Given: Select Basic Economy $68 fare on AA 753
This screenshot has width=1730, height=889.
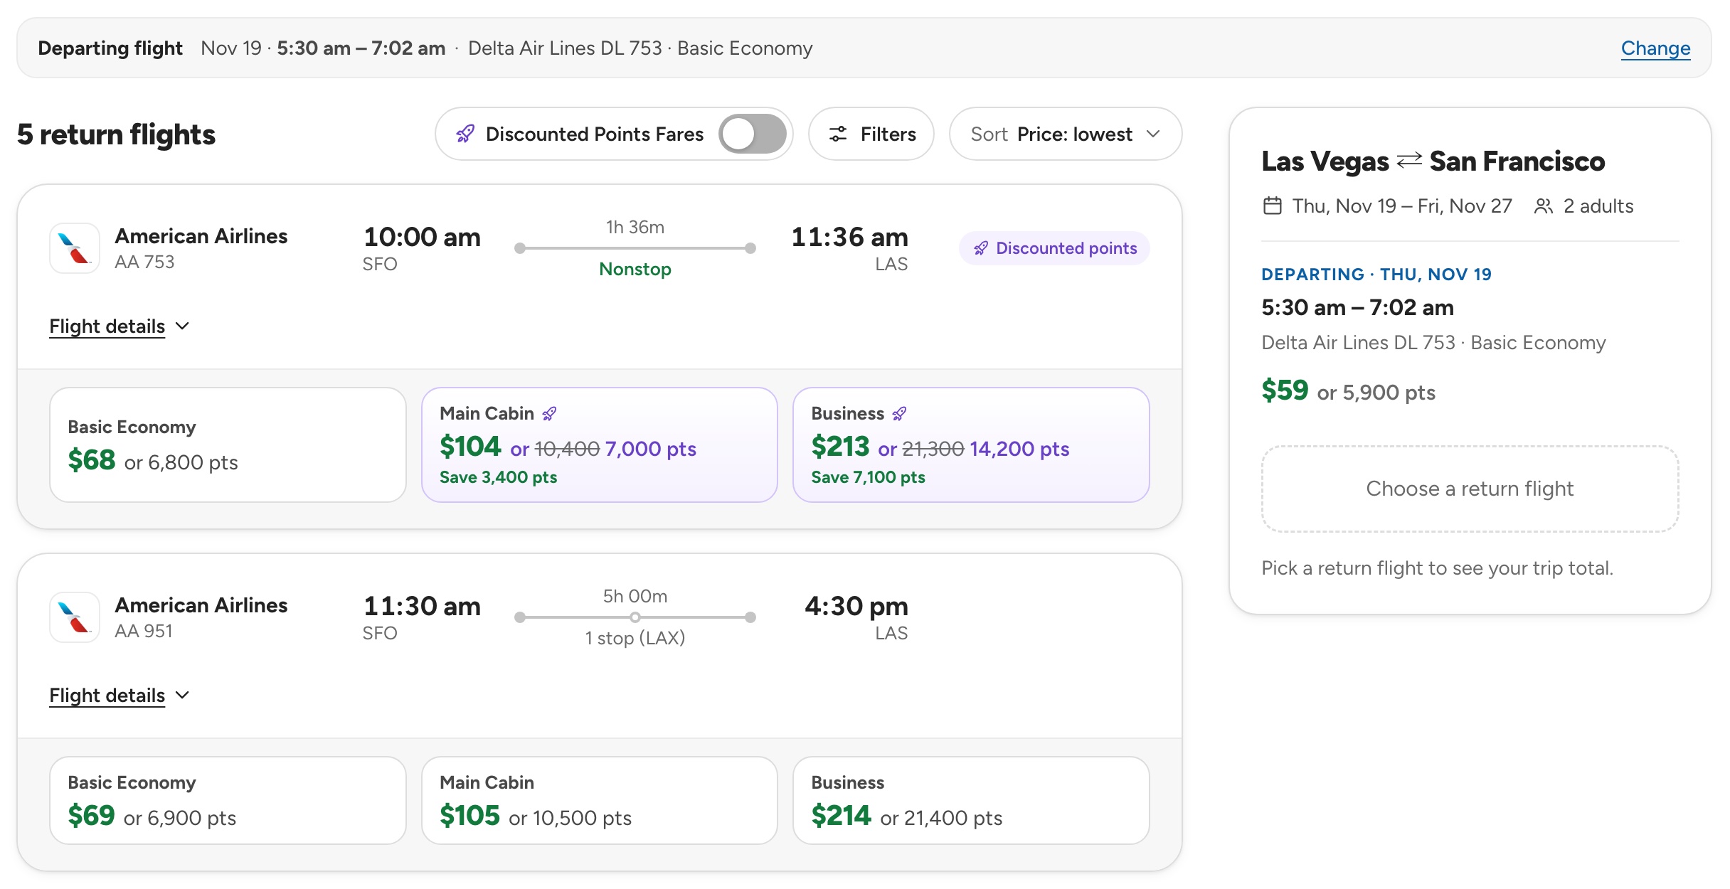Looking at the screenshot, I should [228, 445].
